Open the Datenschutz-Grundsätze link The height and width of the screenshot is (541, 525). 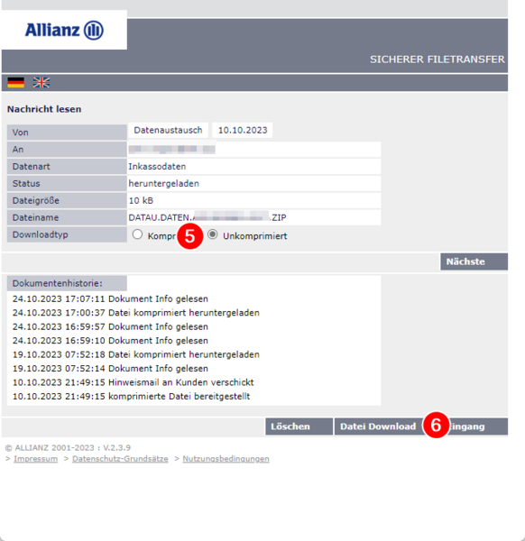120,459
